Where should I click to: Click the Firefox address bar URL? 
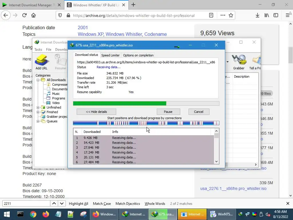click(x=134, y=15)
